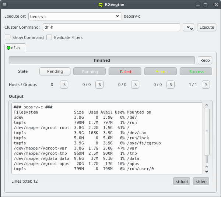Click the RXengine app icon in title bar

click(101, 5)
